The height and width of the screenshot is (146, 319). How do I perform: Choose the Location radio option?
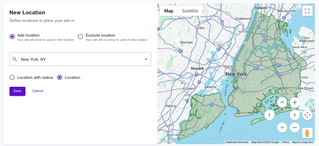[x=60, y=77]
